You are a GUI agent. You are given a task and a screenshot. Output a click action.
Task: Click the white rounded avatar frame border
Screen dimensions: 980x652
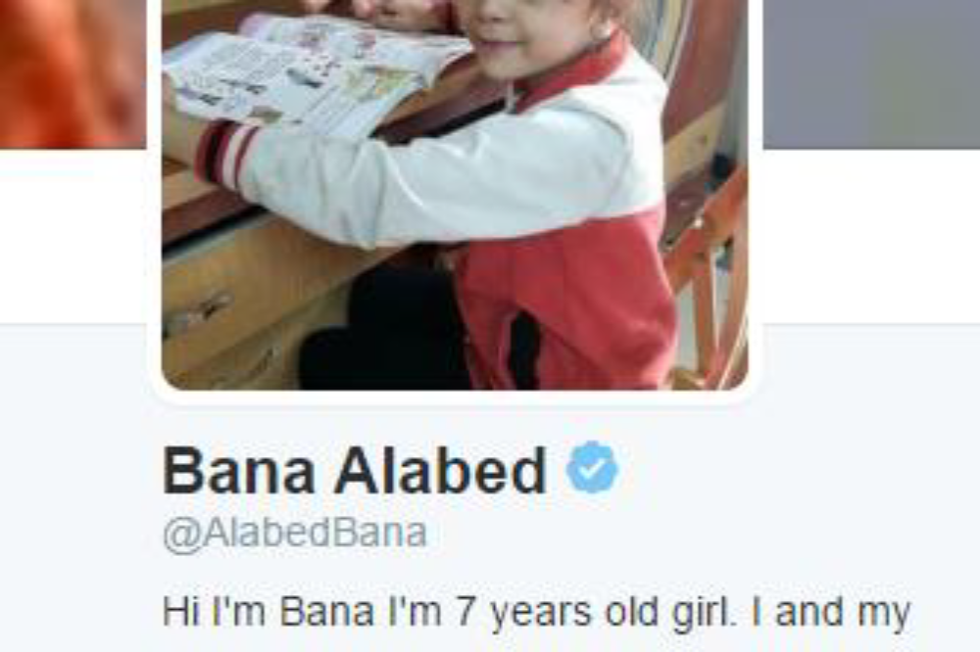(455, 397)
